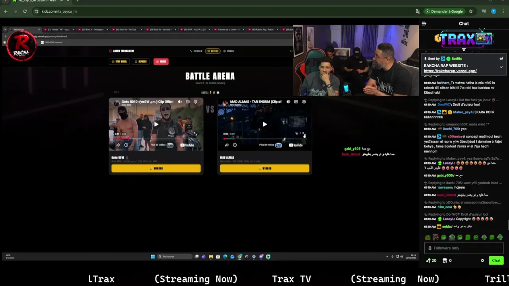
Task: Open settings gear on Goku 8010 video
Action: coord(195,102)
